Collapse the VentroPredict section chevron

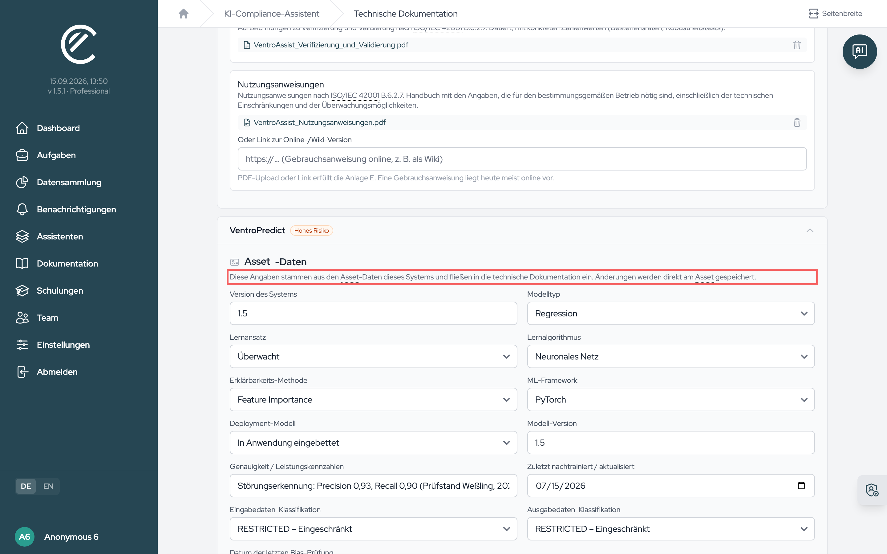click(810, 231)
